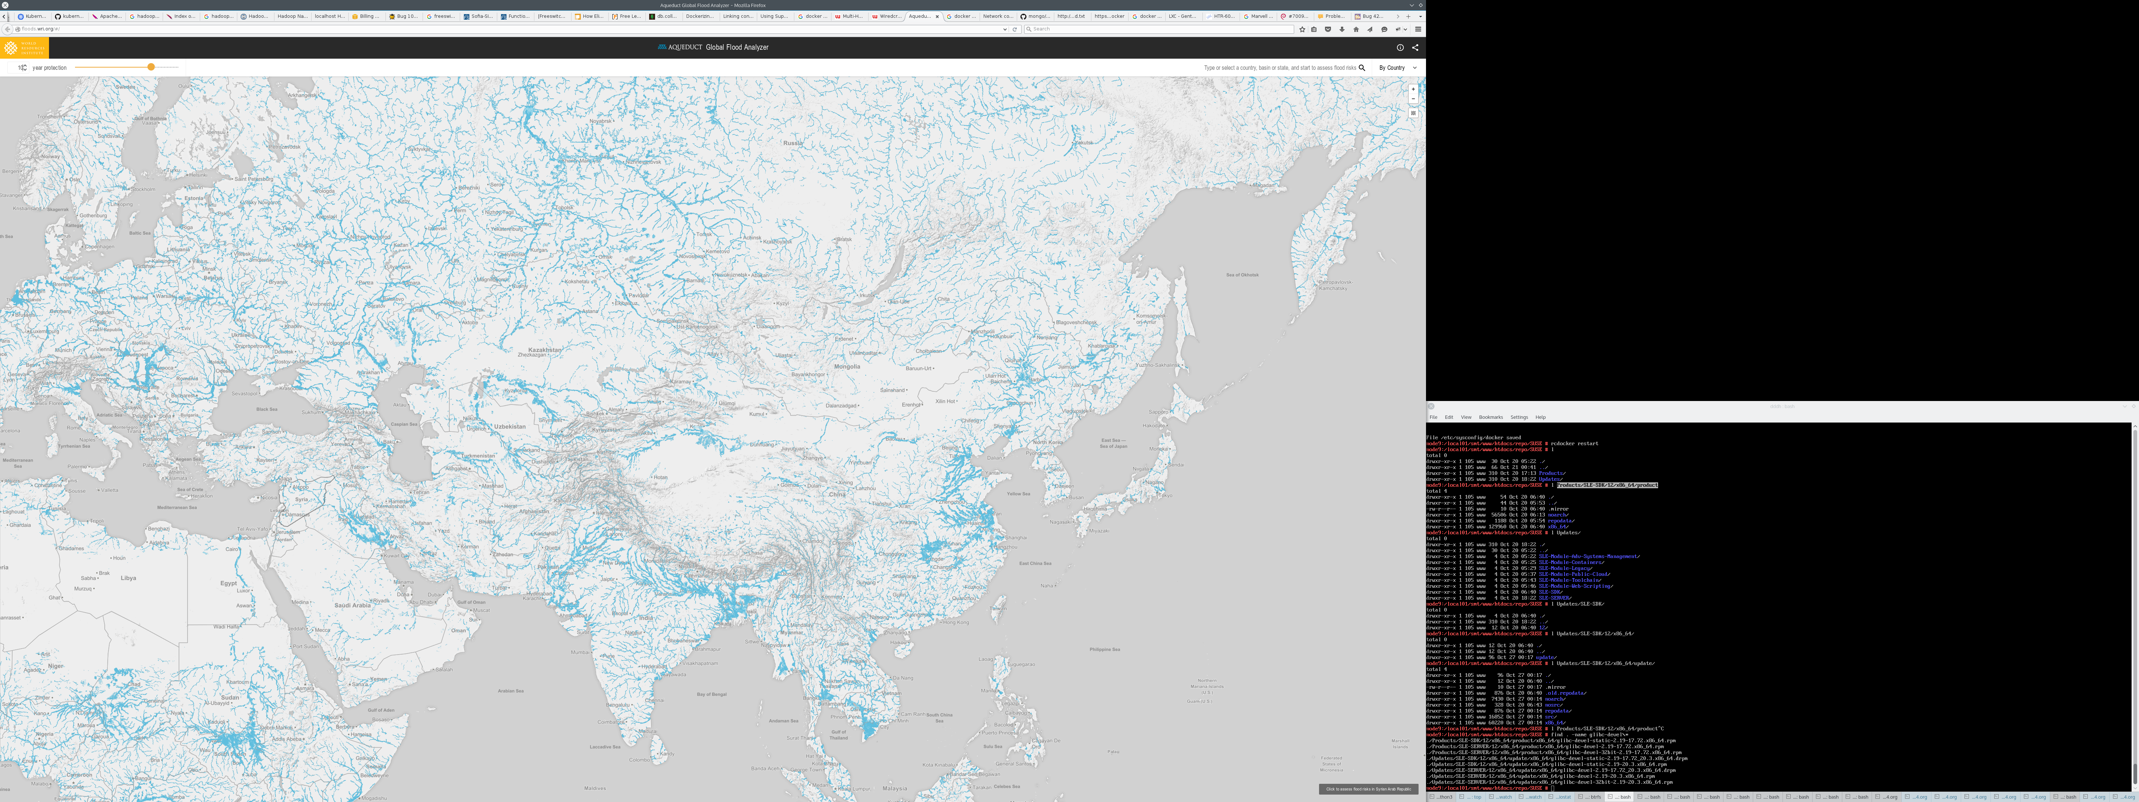Open the list-all-tabs dropdown arrow
2139x802 pixels.
pos(1421,17)
